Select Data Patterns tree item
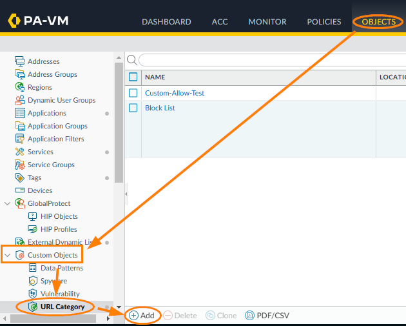The image size is (406, 326). click(x=62, y=268)
